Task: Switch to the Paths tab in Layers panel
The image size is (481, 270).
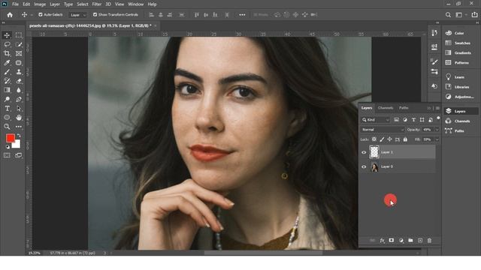Action: click(x=404, y=108)
